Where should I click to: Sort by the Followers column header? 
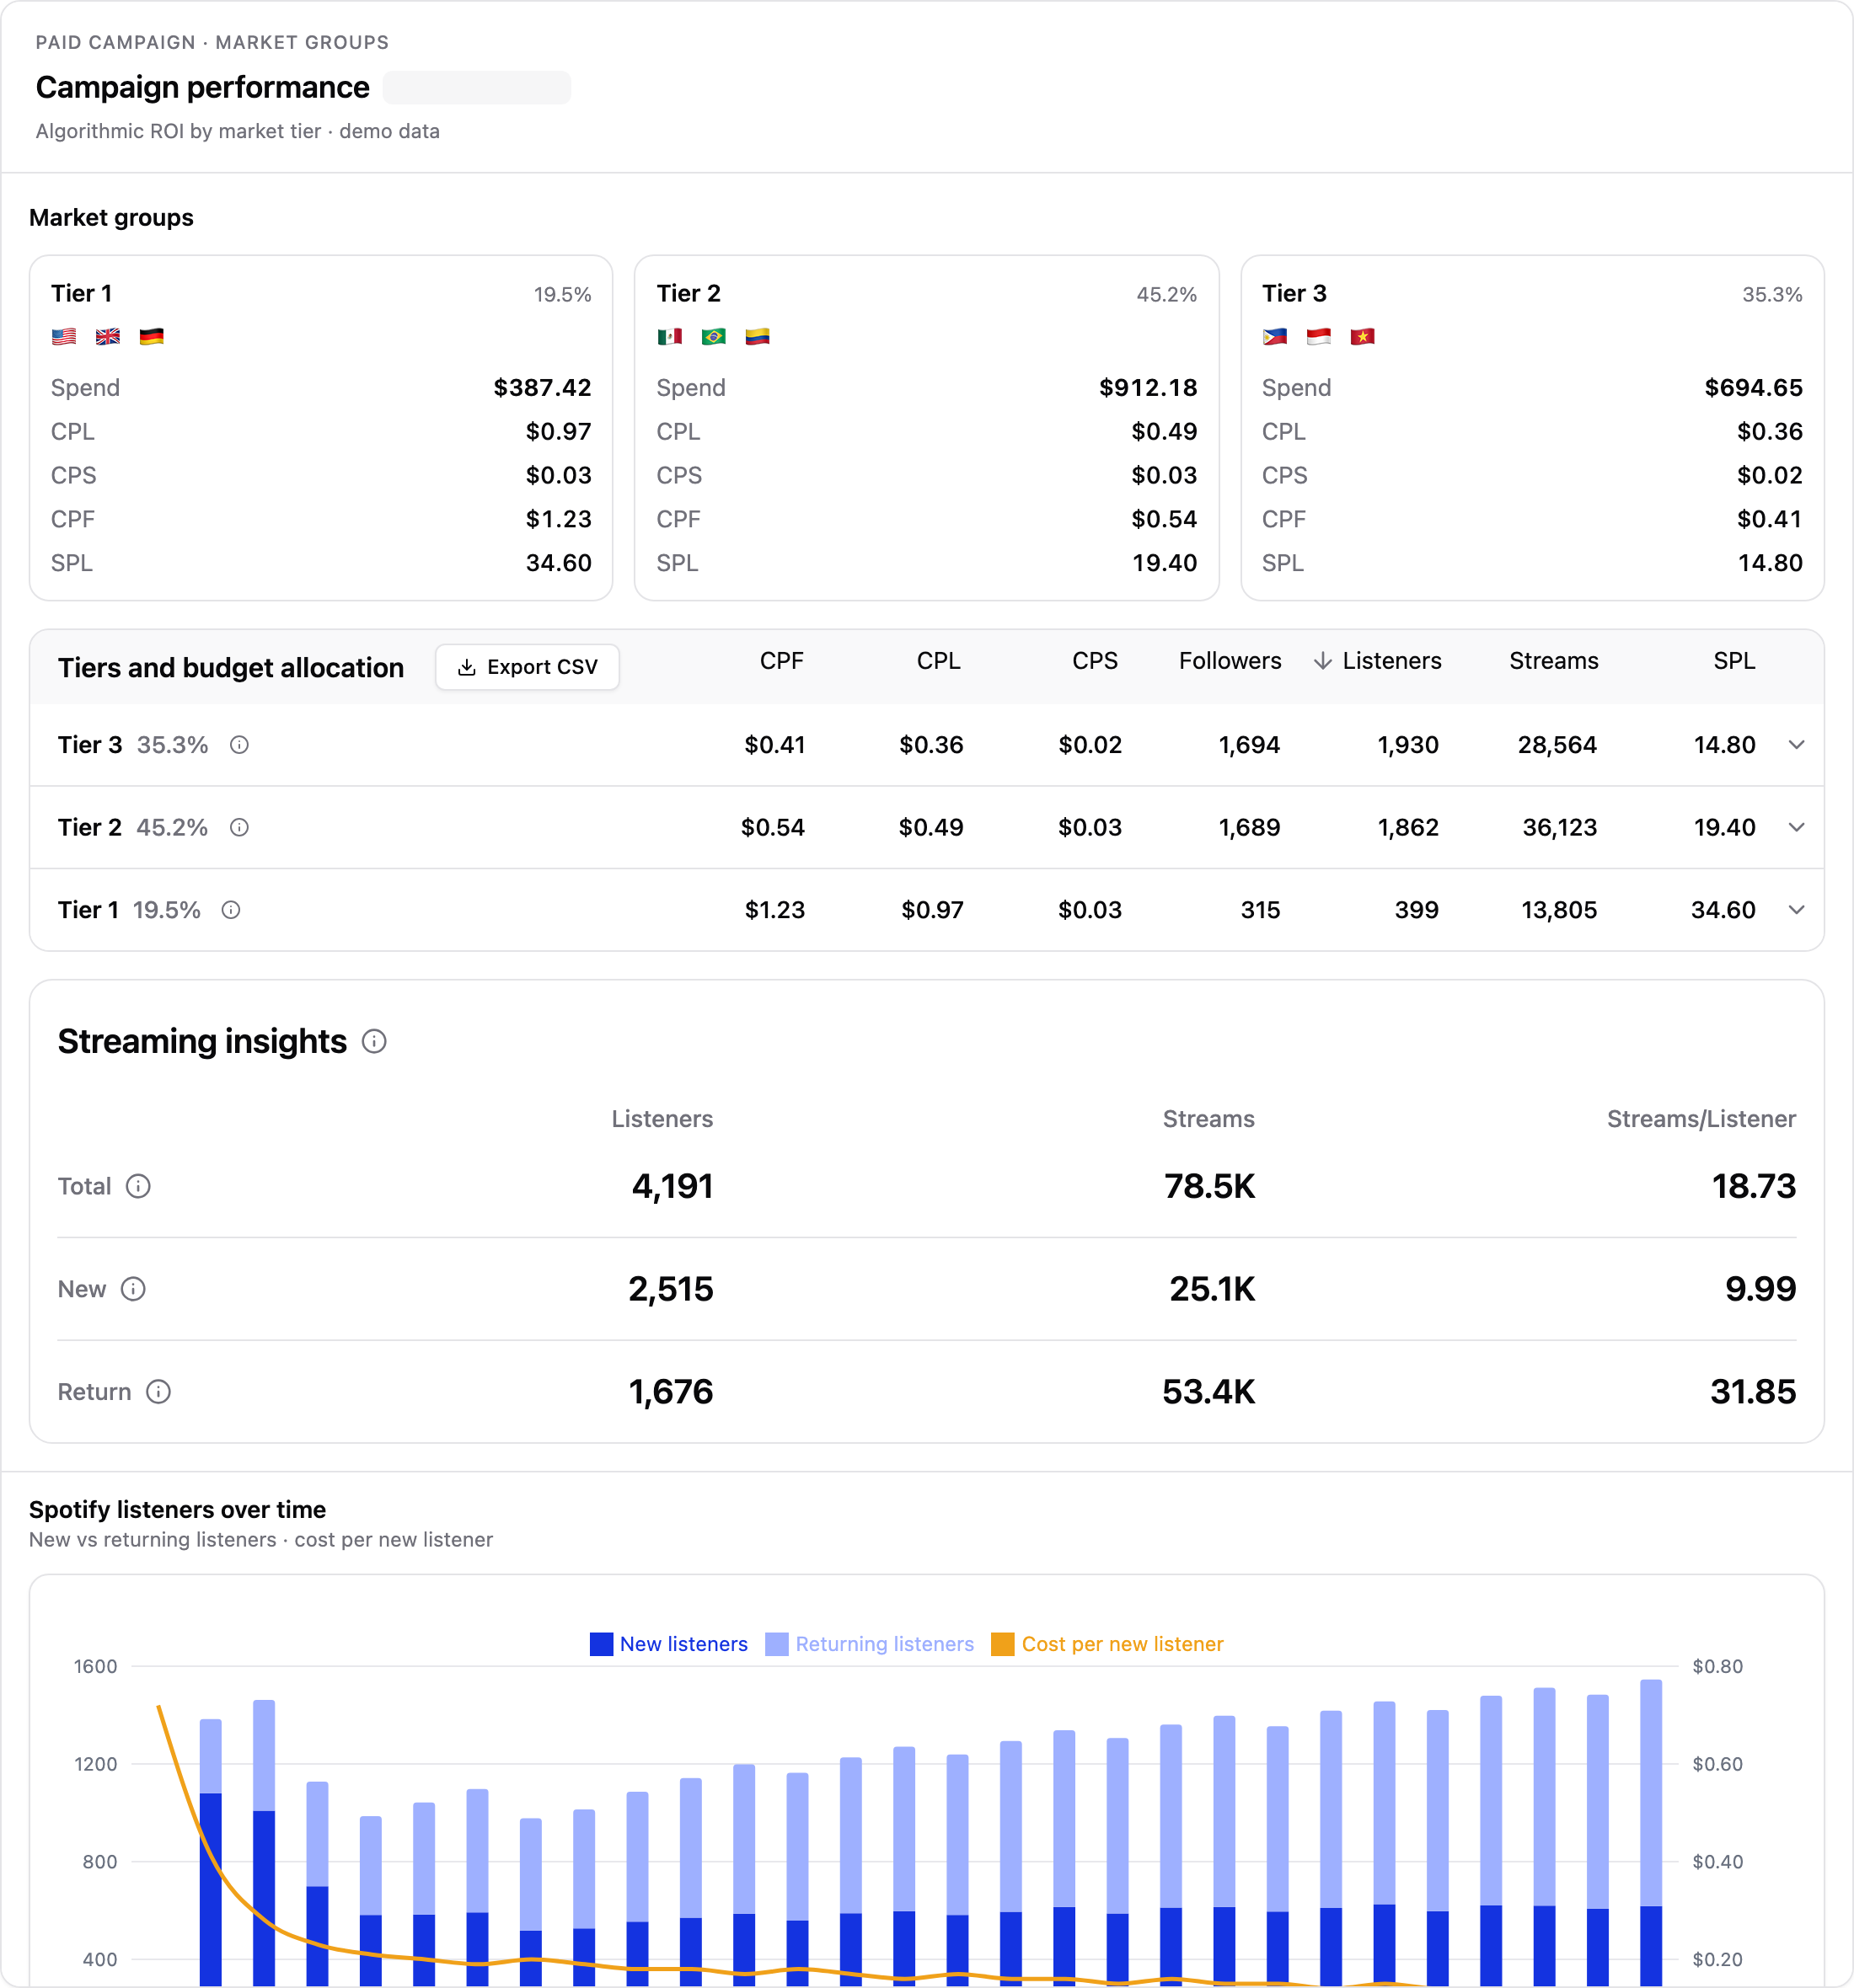click(1230, 661)
